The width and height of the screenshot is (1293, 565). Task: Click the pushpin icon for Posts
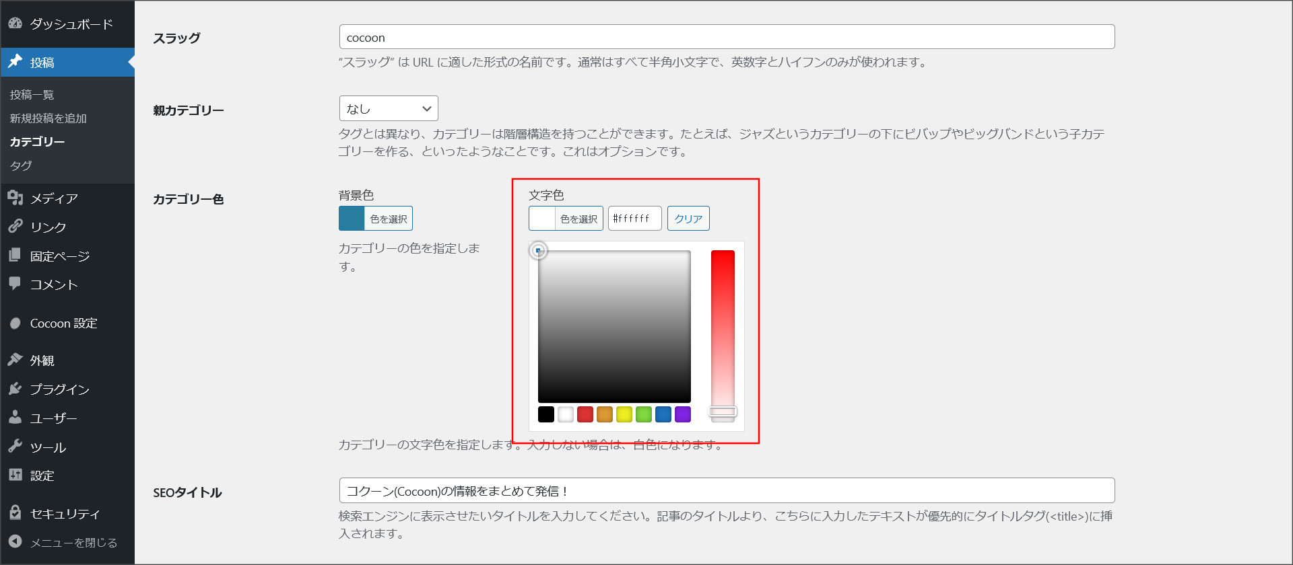(x=15, y=62)
